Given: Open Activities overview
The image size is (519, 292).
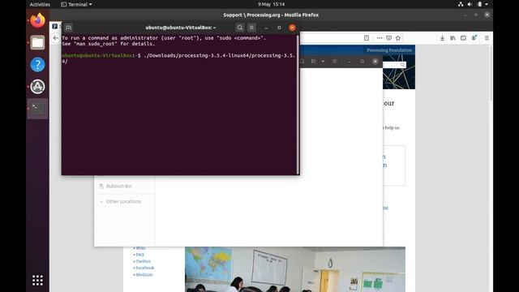Looking at the screenshot, I should pos(40,4).
